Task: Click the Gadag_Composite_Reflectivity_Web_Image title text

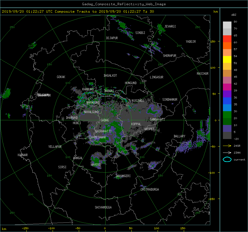Action: 124,4
